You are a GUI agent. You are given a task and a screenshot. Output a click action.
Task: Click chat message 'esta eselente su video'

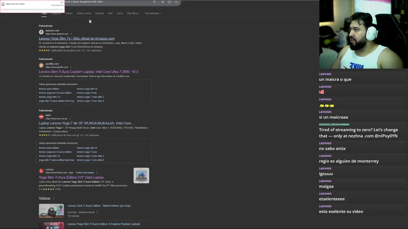[341, 212]
